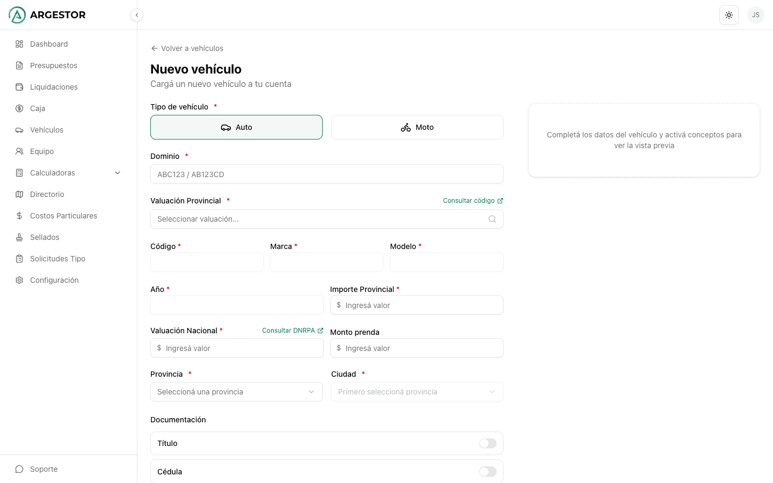Click the Configuración gear icon
Image resolution: width=773 pixels, height=483 pixels.
tap(19, 280)
